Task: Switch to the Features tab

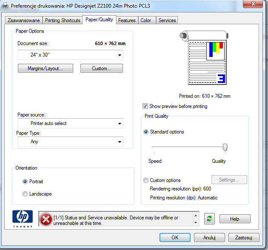Action: (127, 20)
